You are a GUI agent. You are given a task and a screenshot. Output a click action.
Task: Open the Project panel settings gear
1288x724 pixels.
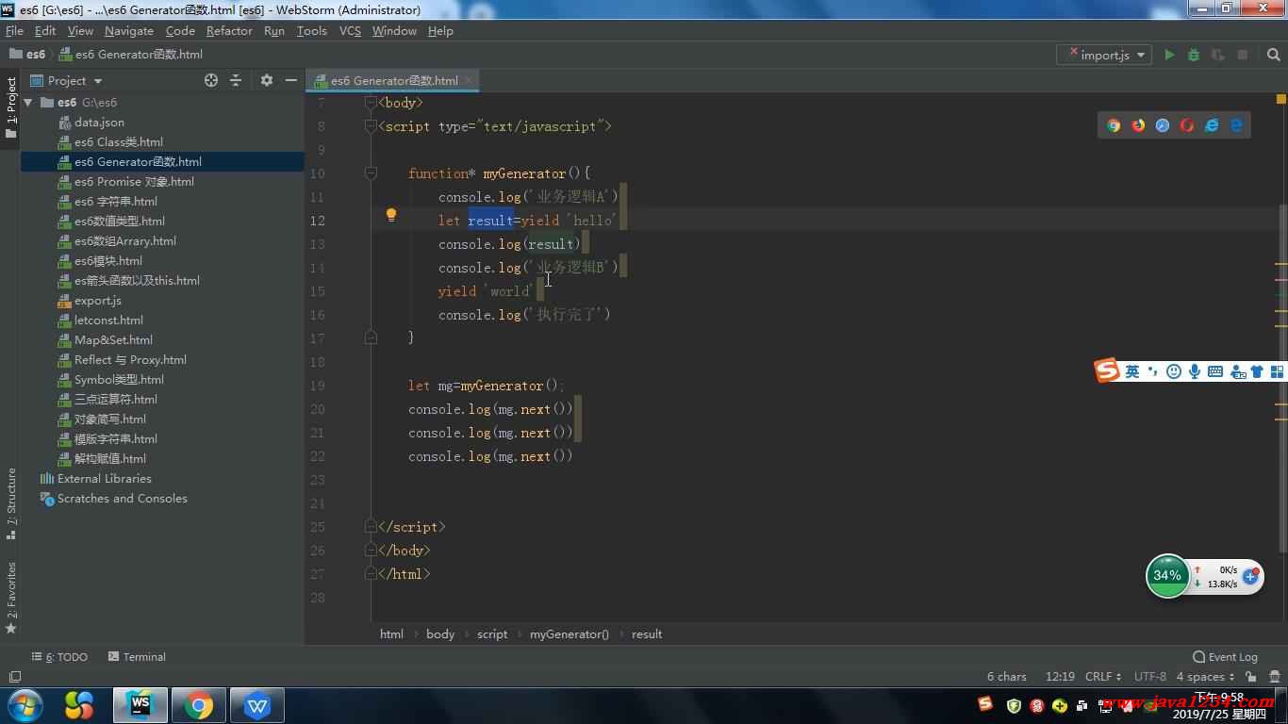[267, 80]
